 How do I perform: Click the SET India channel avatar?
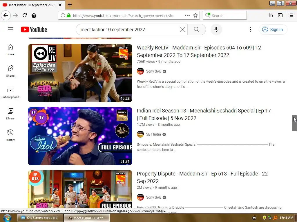click(140, 134)
